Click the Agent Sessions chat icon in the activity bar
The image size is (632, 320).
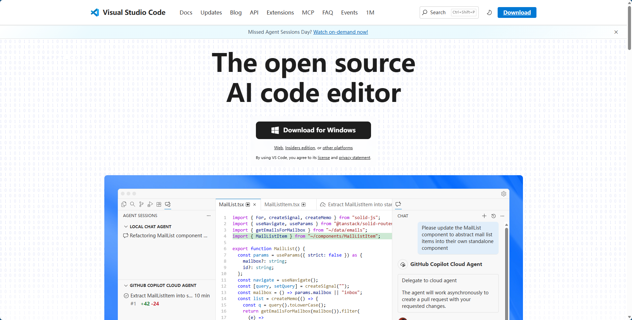click(x=168, y=204)
